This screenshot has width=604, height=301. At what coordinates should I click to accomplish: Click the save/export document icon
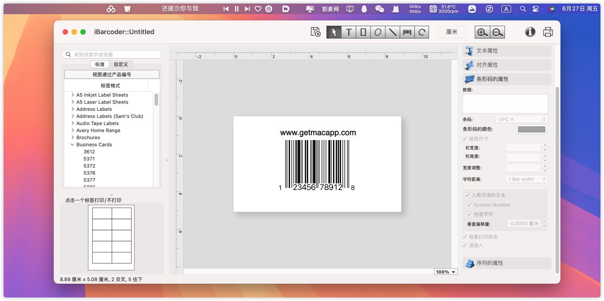coord(315,32)
